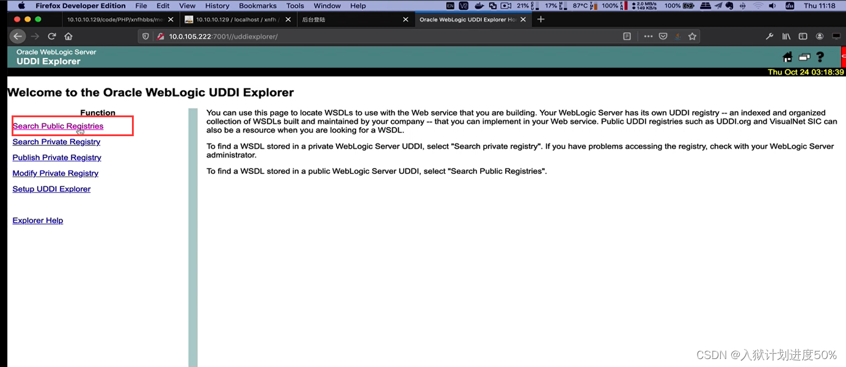
Task: Open the Firefox home page icon
Action: [x=68, y=36]
